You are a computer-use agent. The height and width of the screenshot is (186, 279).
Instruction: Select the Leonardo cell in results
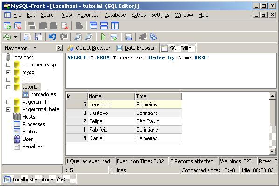(112, 105)
